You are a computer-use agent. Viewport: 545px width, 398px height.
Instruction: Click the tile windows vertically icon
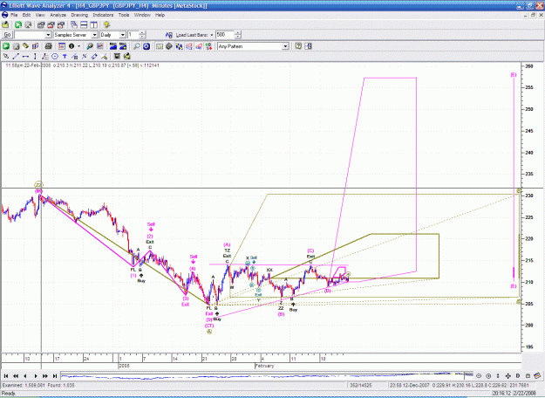click(93, 24)
